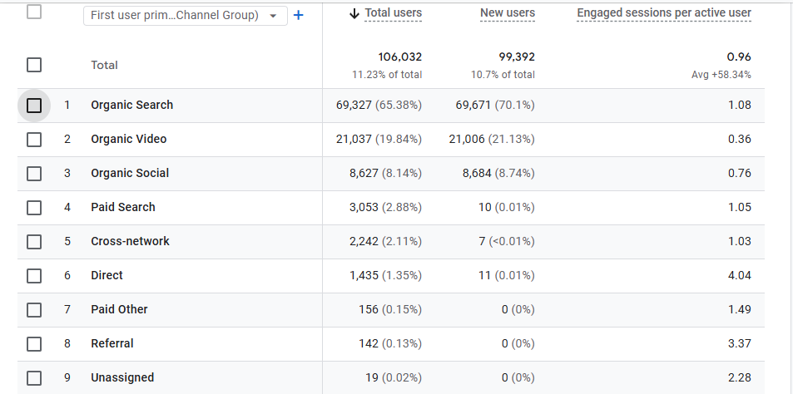Click Paid Search new users 10 (0.01%)

[x=506, y=207]
